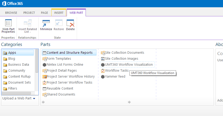Choose the Apps category label
Image resolution: width=223 pixels, height=116 pixels.
pyautogui.click(x=12, y=52)
